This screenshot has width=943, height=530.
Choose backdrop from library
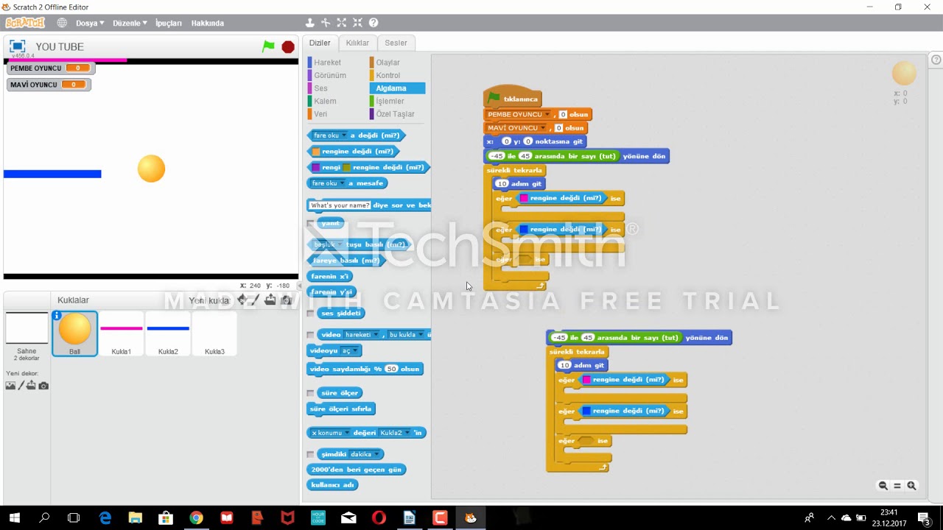tap(10, 386)
